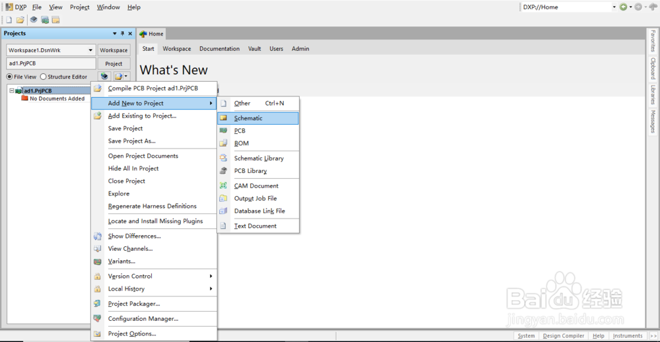The width and height of the screenshot is (660, 342).
Task: Open the File menu
Action: (x=37, y=7)
